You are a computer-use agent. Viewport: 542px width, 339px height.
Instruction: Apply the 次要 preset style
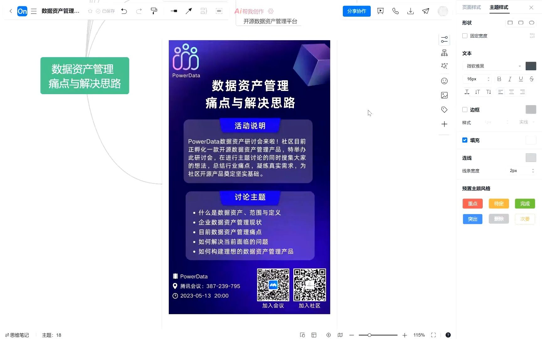(x=525, y=219)
